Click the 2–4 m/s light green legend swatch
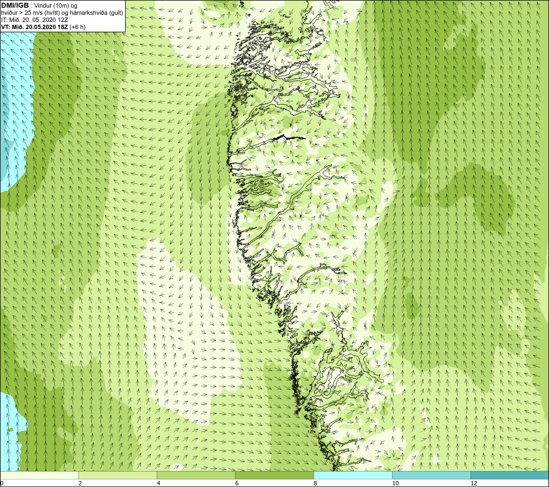The height and width of the screenshot is (487, 549). (117, 475)
